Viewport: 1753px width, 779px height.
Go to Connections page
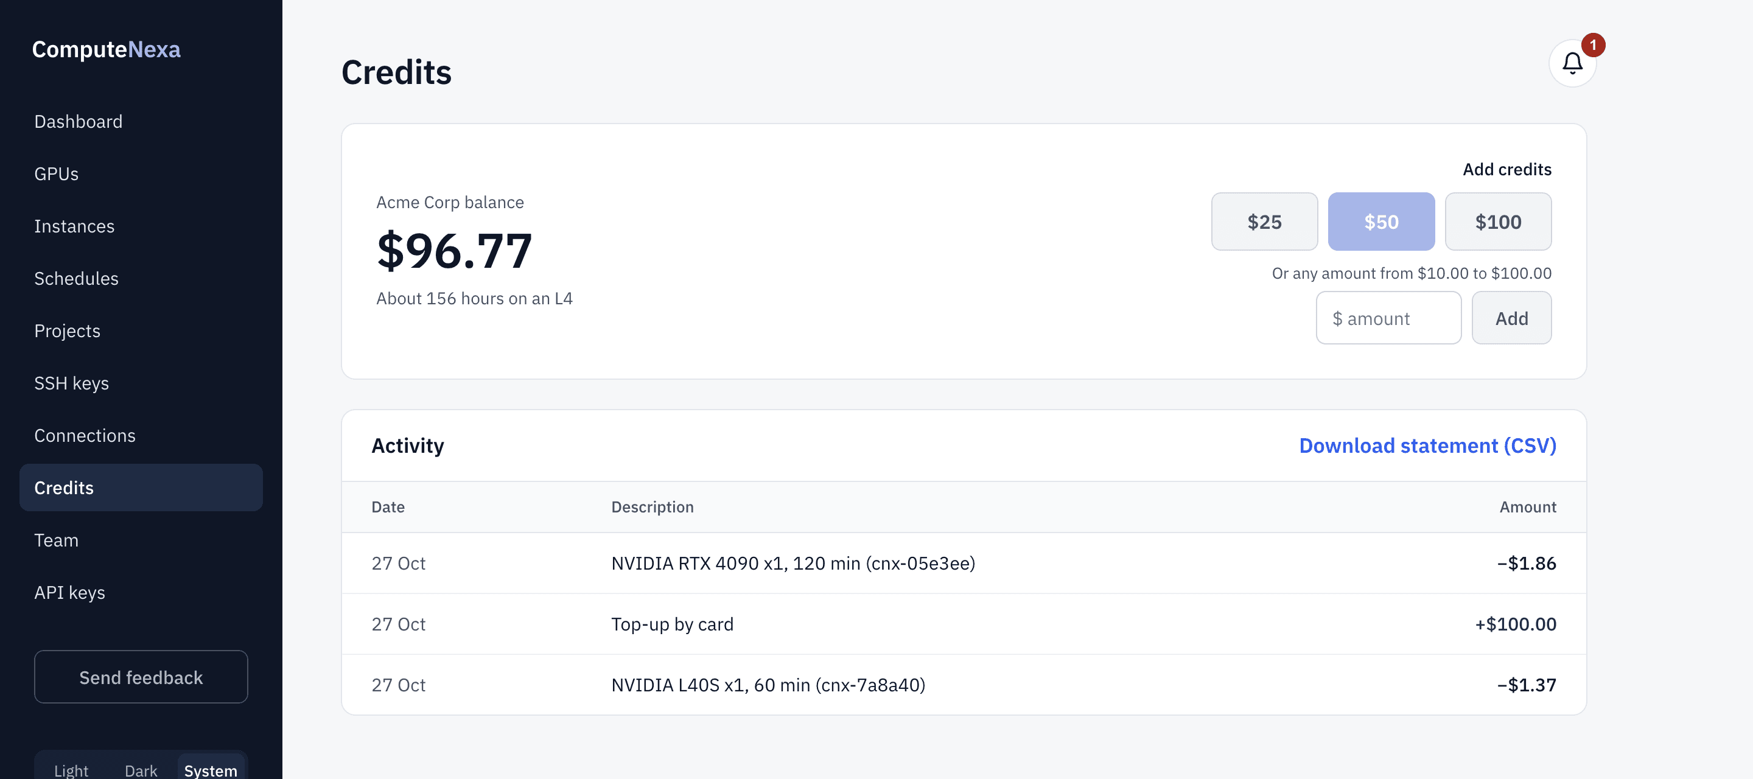141,435
